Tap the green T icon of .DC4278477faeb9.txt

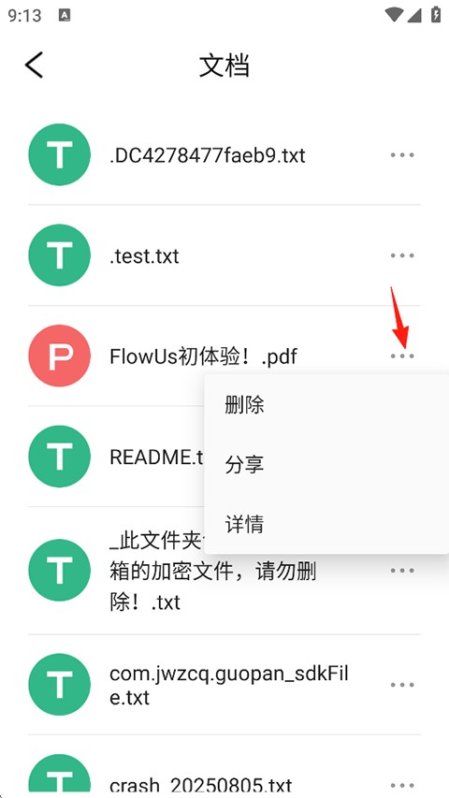click(59, 154)
